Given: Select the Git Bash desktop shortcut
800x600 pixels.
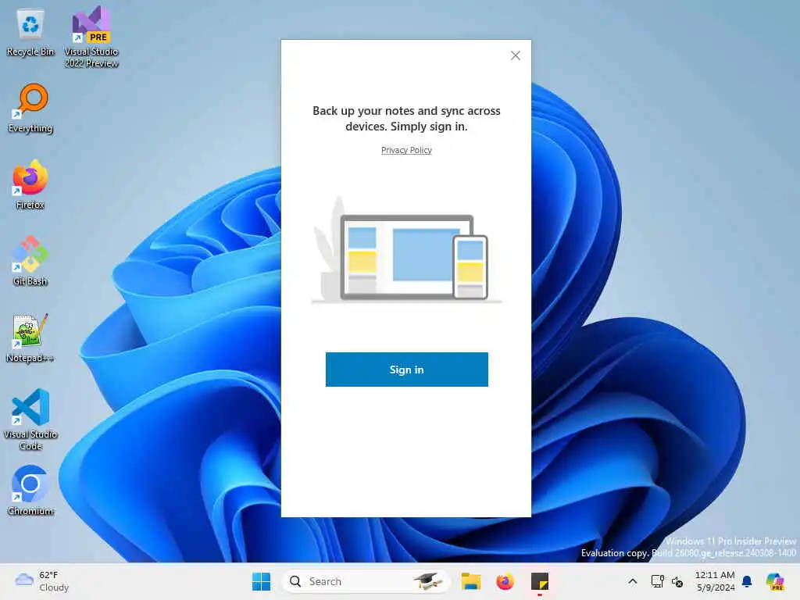Looking at the screenshot, I should pyautogui.click(x=30, y=262).
